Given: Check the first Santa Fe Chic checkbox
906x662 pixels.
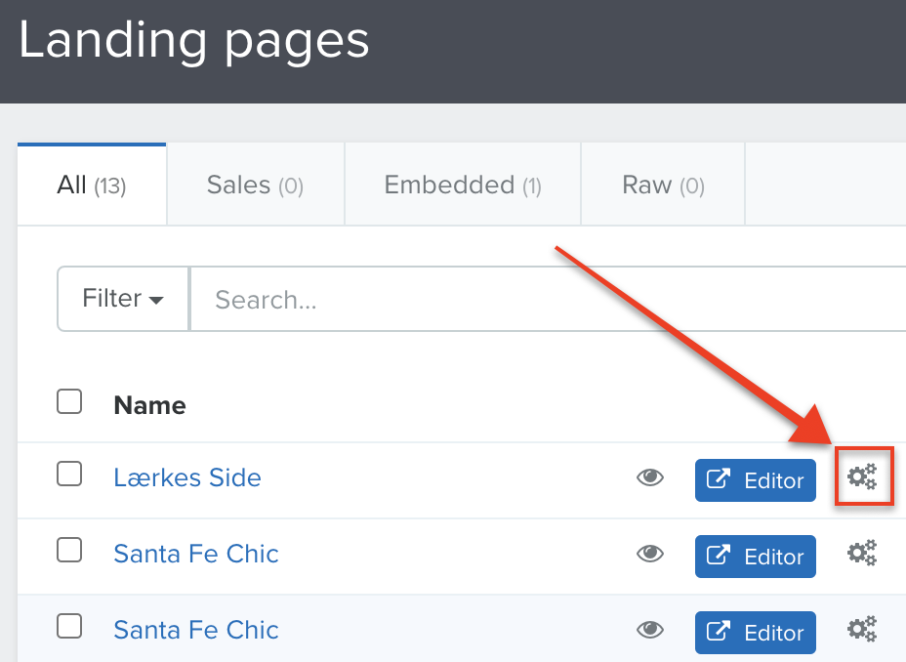Looking at the screenshot, I should [x=69, y=550].
